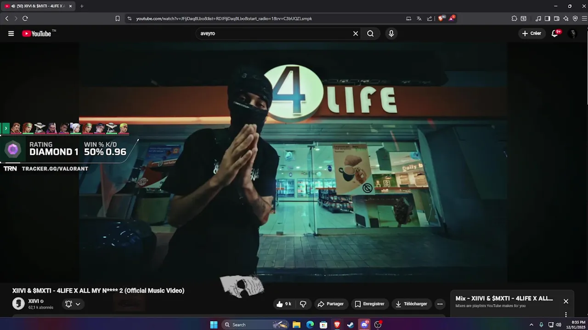The width and height of the screenshot is (588, 330).
Task: Click the Télécharger download button
Action: coord(411,304)
